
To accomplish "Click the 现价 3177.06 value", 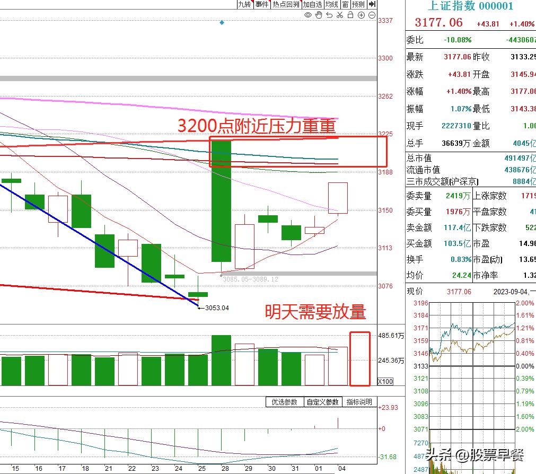I will tap(459, 292).
